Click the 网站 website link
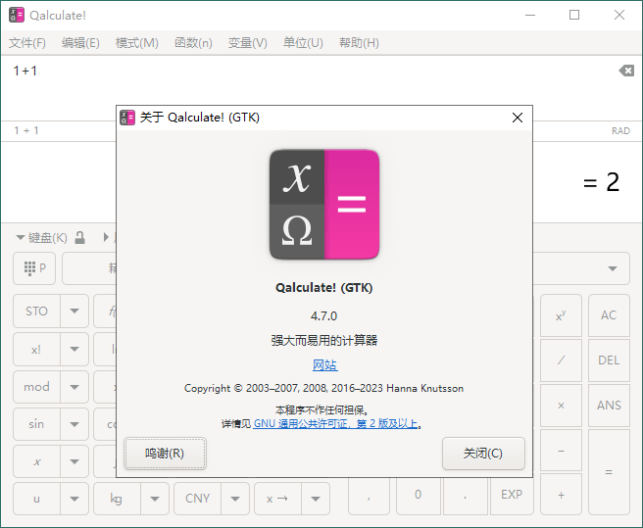The image size is (643, 528). pyautogui.click(x=324, y=365)
